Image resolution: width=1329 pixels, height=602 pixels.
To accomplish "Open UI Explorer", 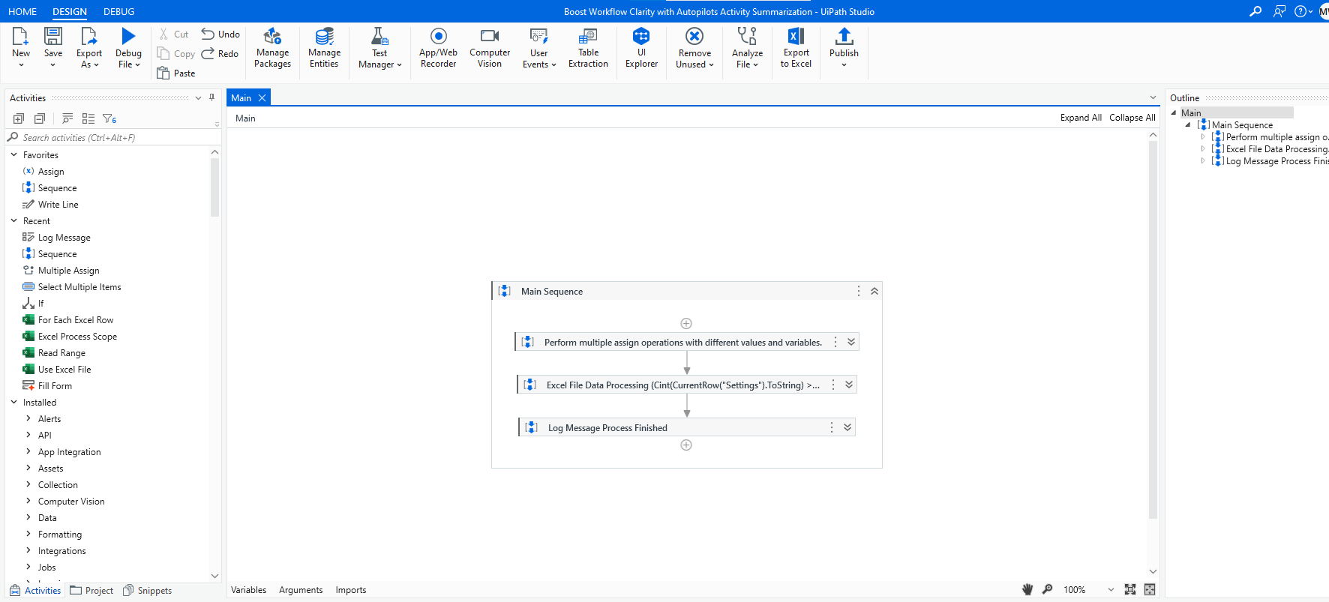I will [x=641, y=49].
